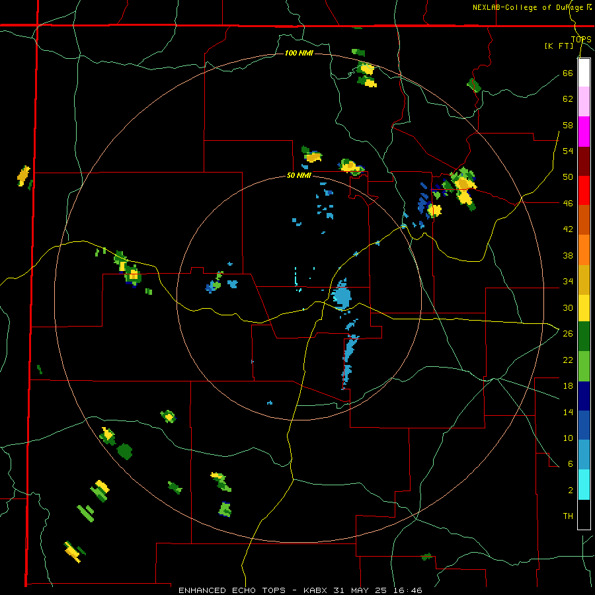Click the bright red 46-50 legend swatch
This screenshot has height=595, width=595.
pyautogui.click(x=584, y=190)
